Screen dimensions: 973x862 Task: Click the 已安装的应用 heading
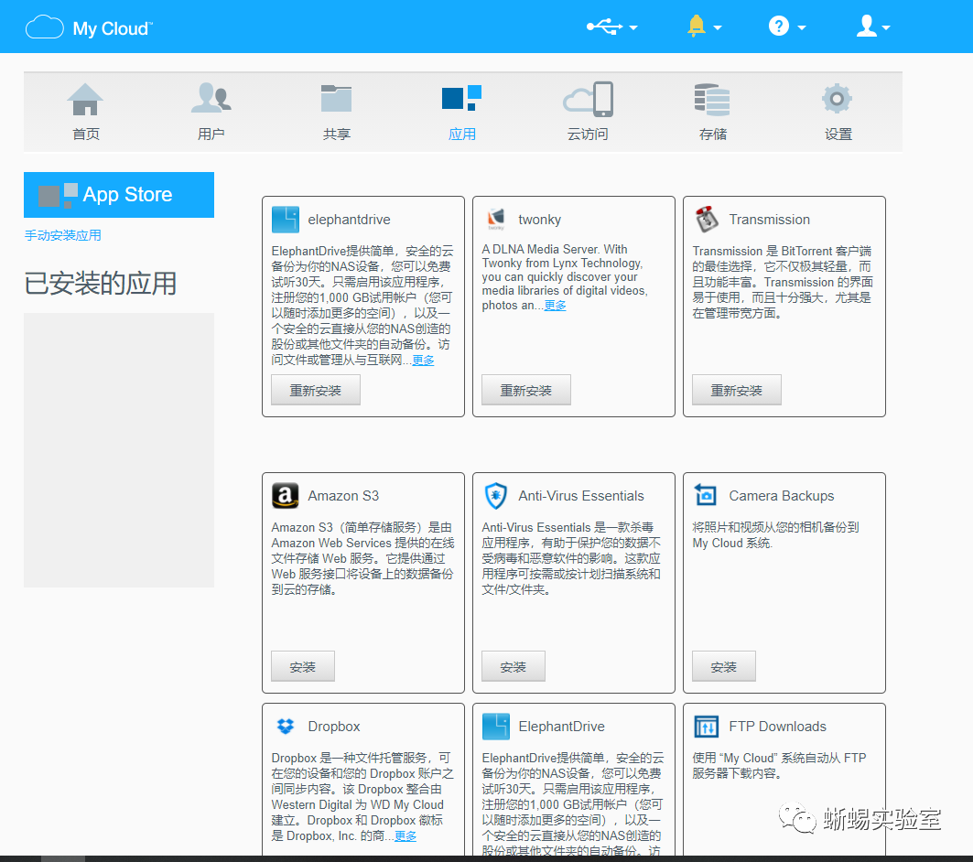101,284
